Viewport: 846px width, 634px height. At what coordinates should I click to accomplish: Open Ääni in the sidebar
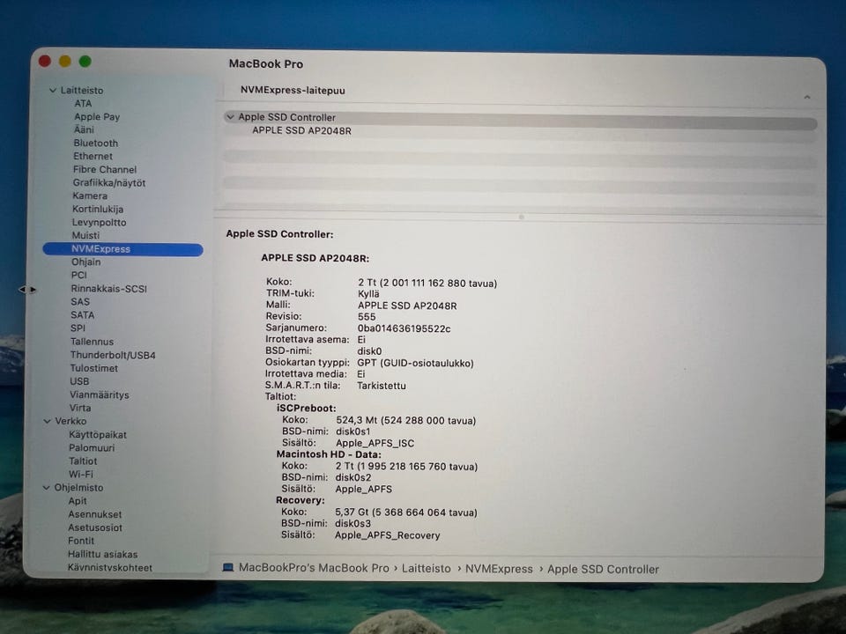[85, 130]
